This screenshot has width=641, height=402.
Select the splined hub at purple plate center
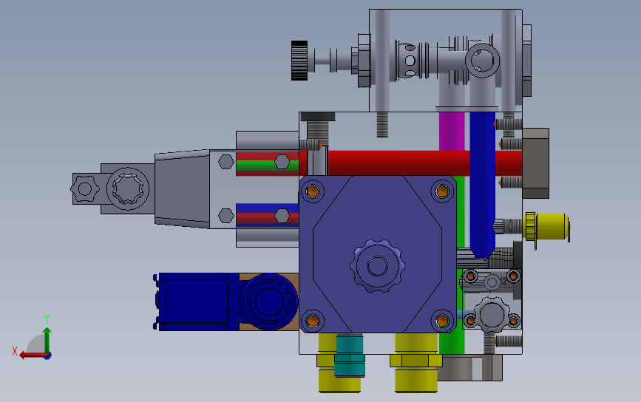(x=377, y=266)
